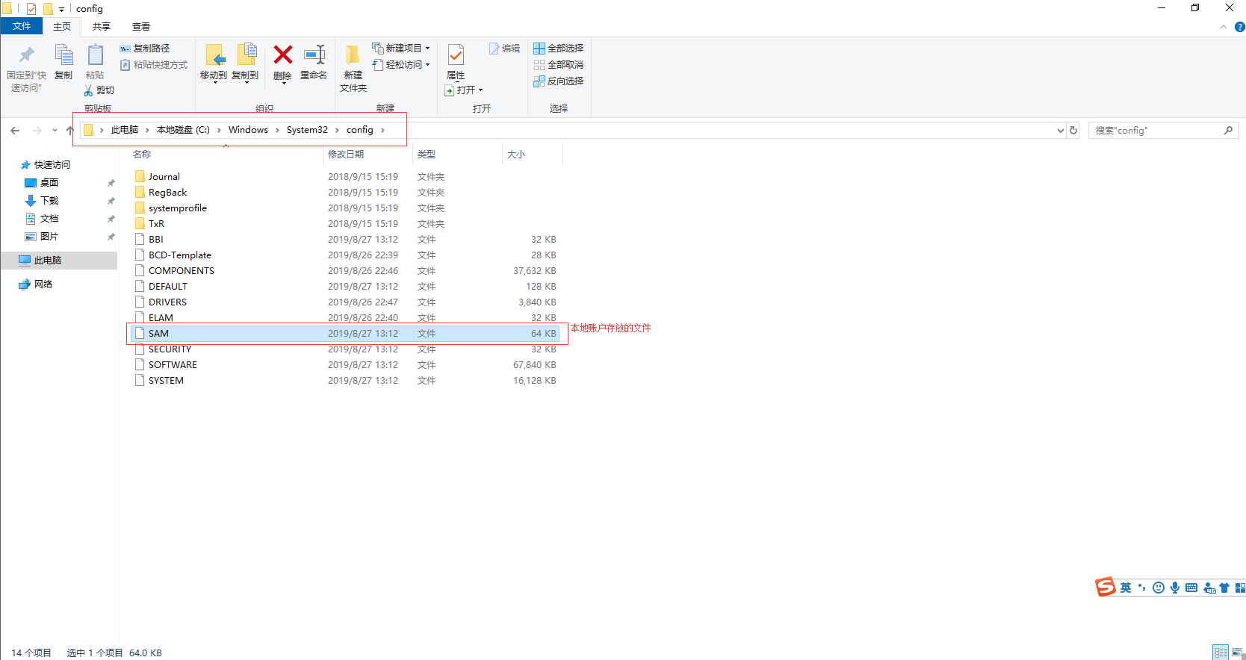Click the Rename icon

pyautogui.click(x=314, y=55)
